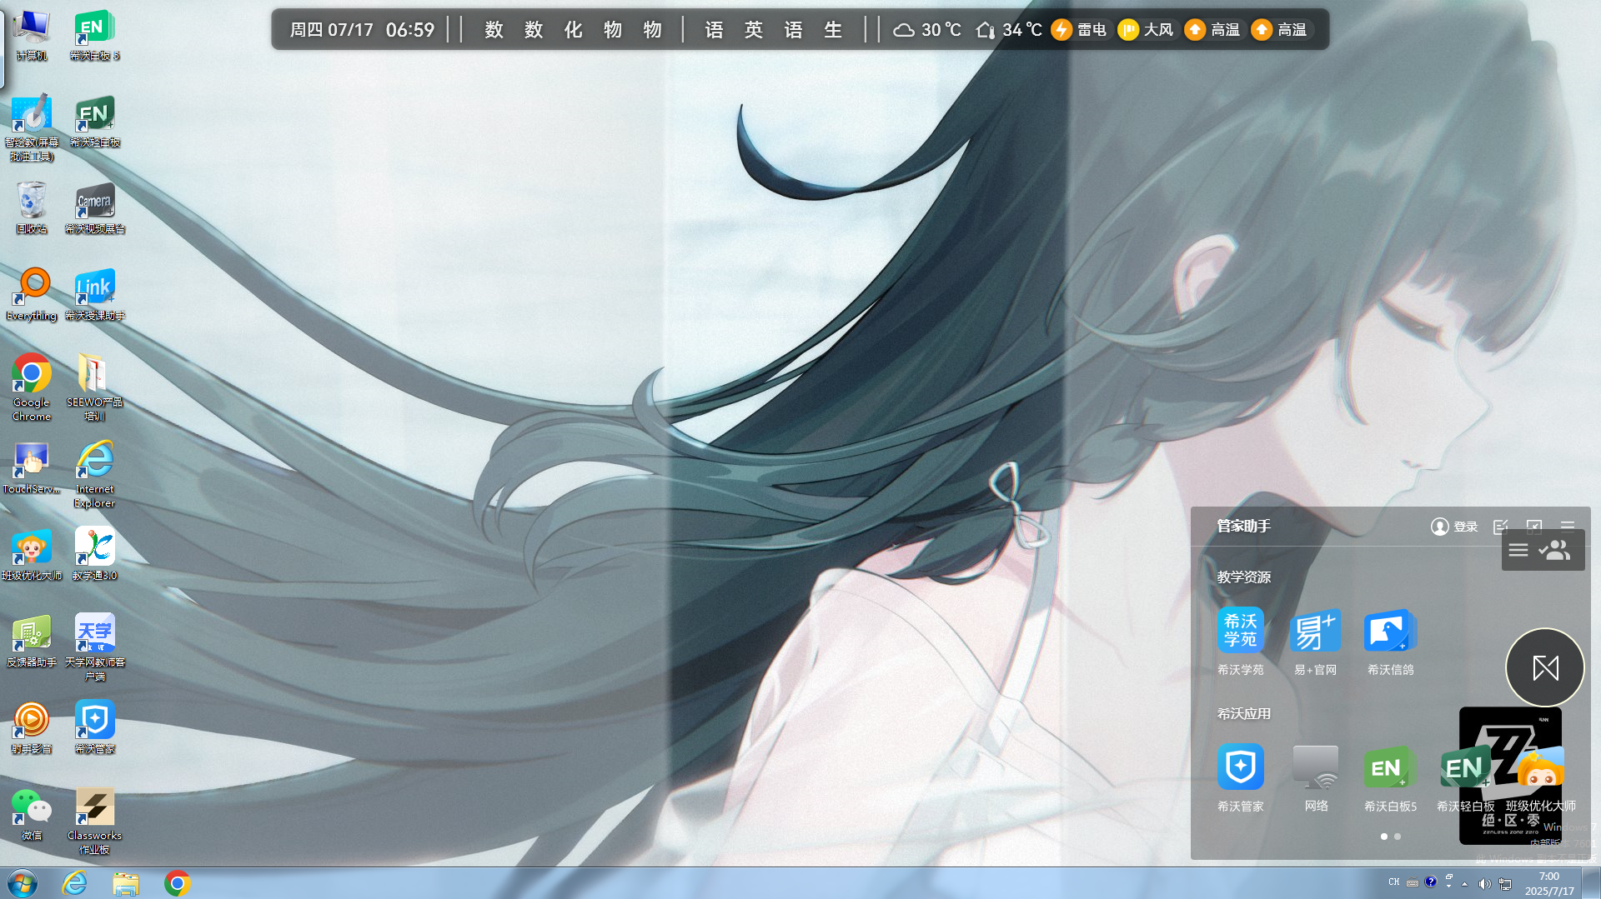Click the 大风 weather alert badge
Screen dimensions: 1601x899
[x=1146, y=30]
